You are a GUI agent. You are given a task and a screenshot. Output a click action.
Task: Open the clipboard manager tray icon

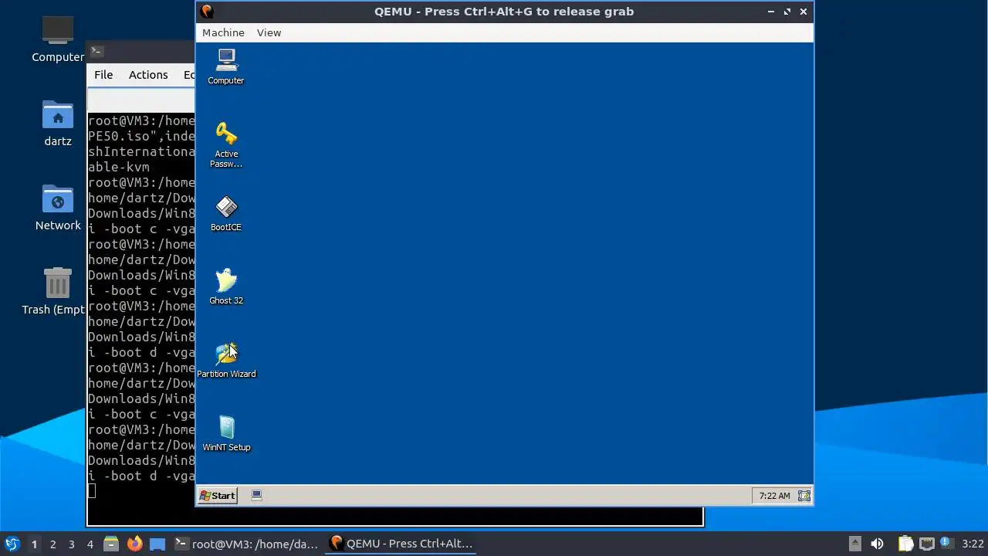905,544
